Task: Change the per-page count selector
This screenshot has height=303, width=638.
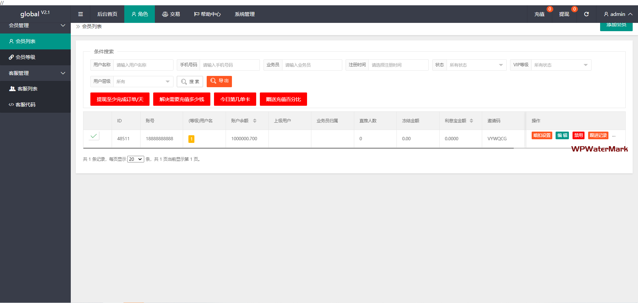Action: click(136, 159)
